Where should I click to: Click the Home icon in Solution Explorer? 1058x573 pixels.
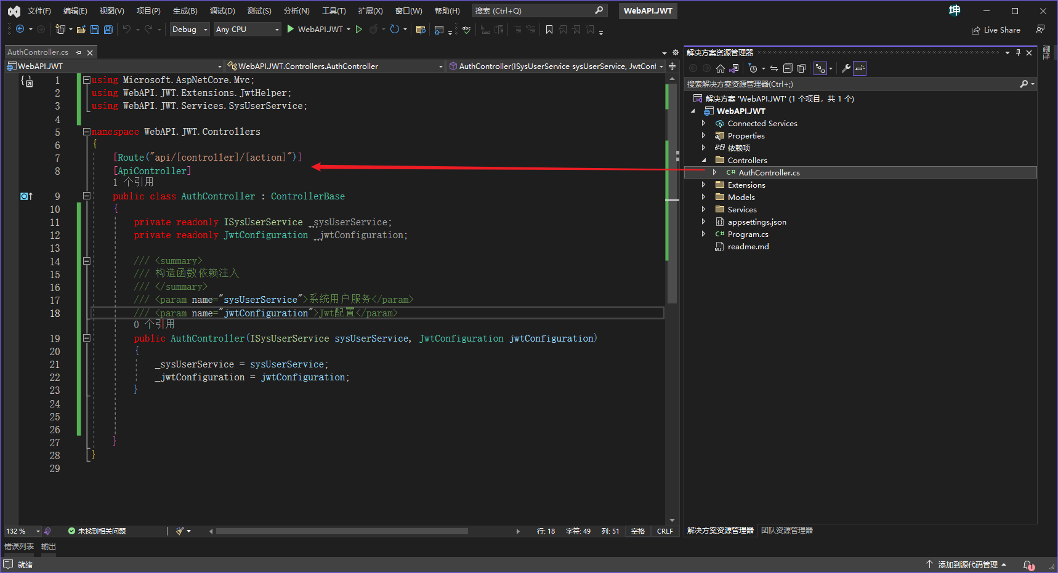tap(720, 68)
